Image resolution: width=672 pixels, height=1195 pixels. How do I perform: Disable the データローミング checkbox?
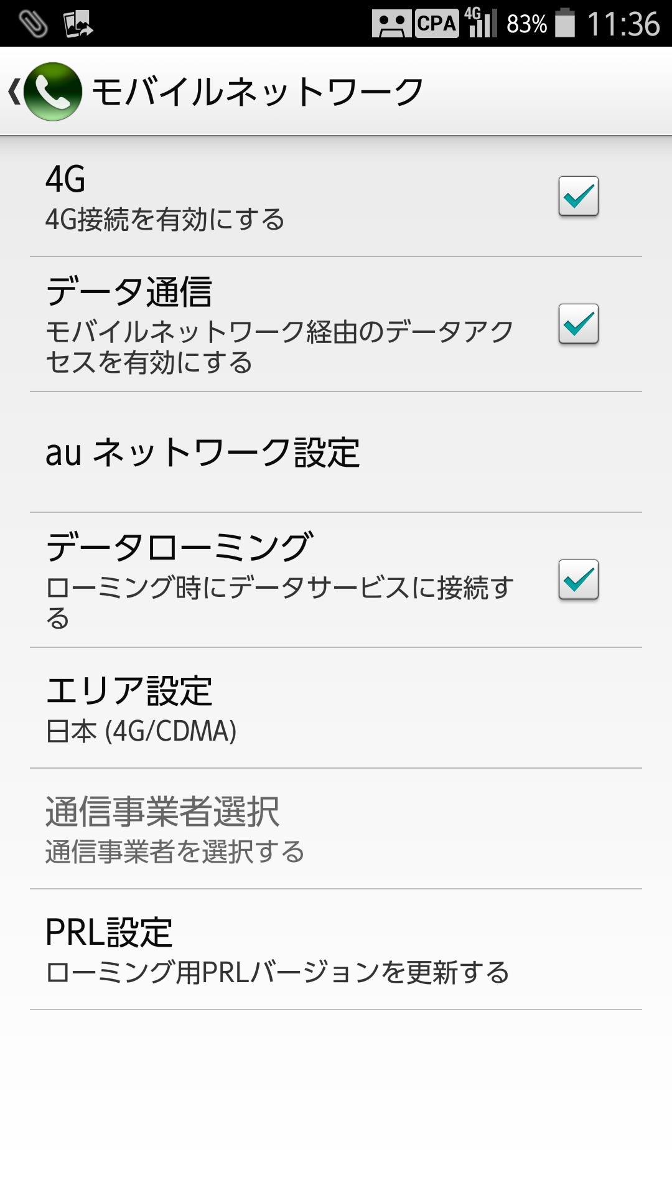point(578,579)
